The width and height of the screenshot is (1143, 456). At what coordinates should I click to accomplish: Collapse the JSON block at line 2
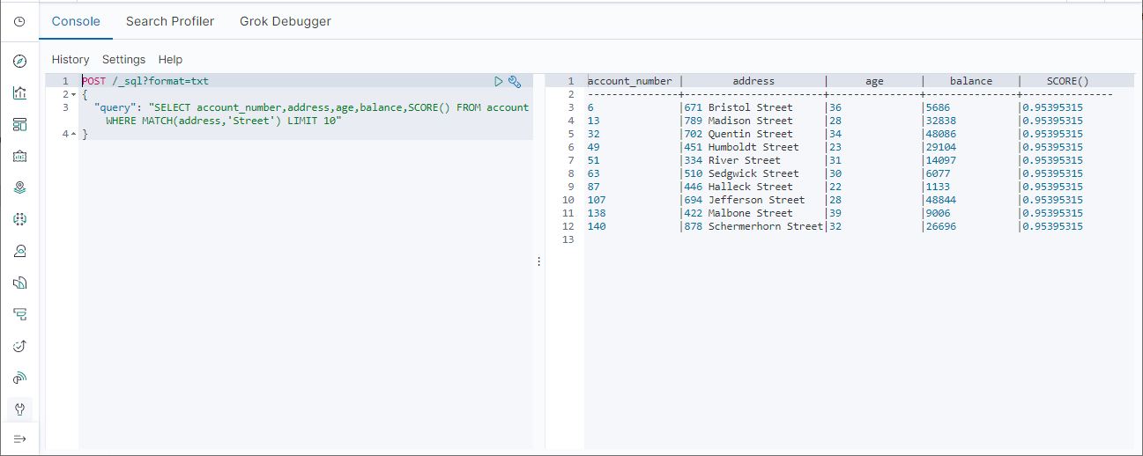74,94
